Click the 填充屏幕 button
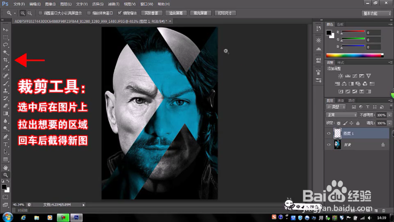This screenshot has width=394, height=222. pos(201,13)
